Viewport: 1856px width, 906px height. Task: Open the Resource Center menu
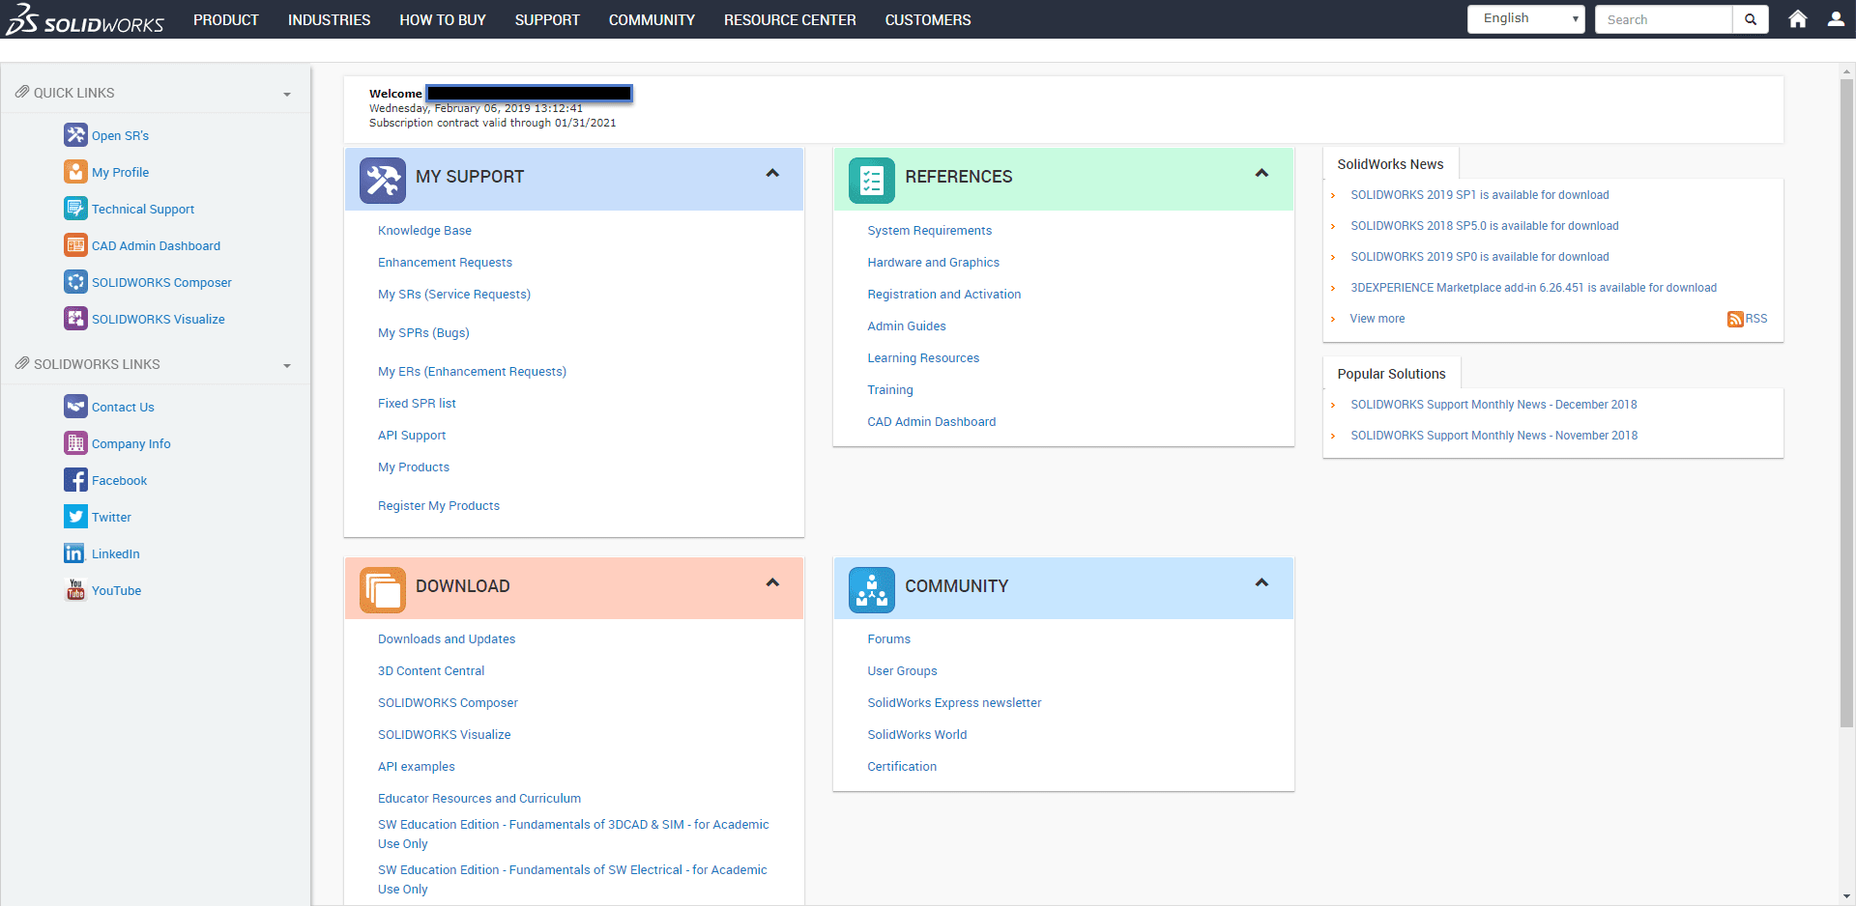[790, 19]
